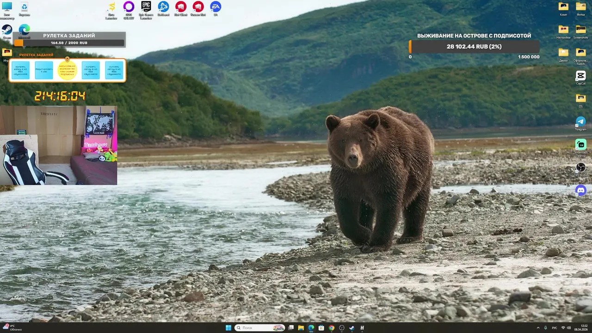Switch the РУС input language indicator
This screenshot has height=333, width=592.
tap(554, 328)
